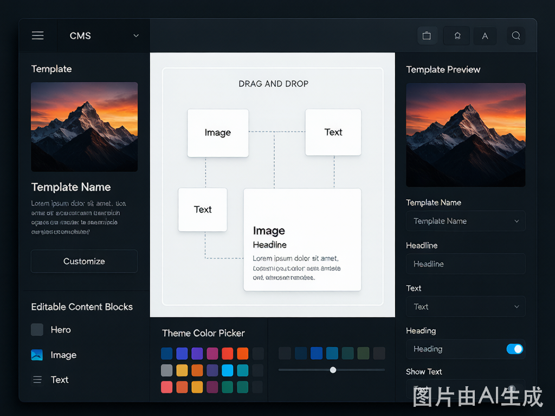
Task: Pick the teal swatch, second row
Action: (x=243, y=370)
